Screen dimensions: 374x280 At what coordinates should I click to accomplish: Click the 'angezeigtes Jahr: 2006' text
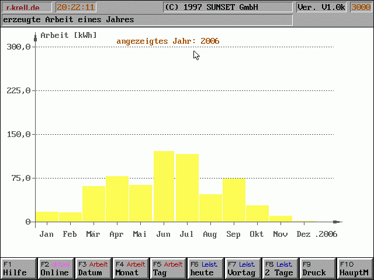(x=168, y=41)
